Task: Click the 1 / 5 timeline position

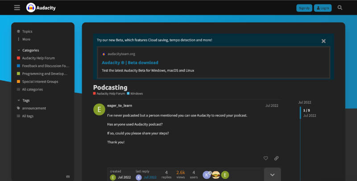Action: 307,110
